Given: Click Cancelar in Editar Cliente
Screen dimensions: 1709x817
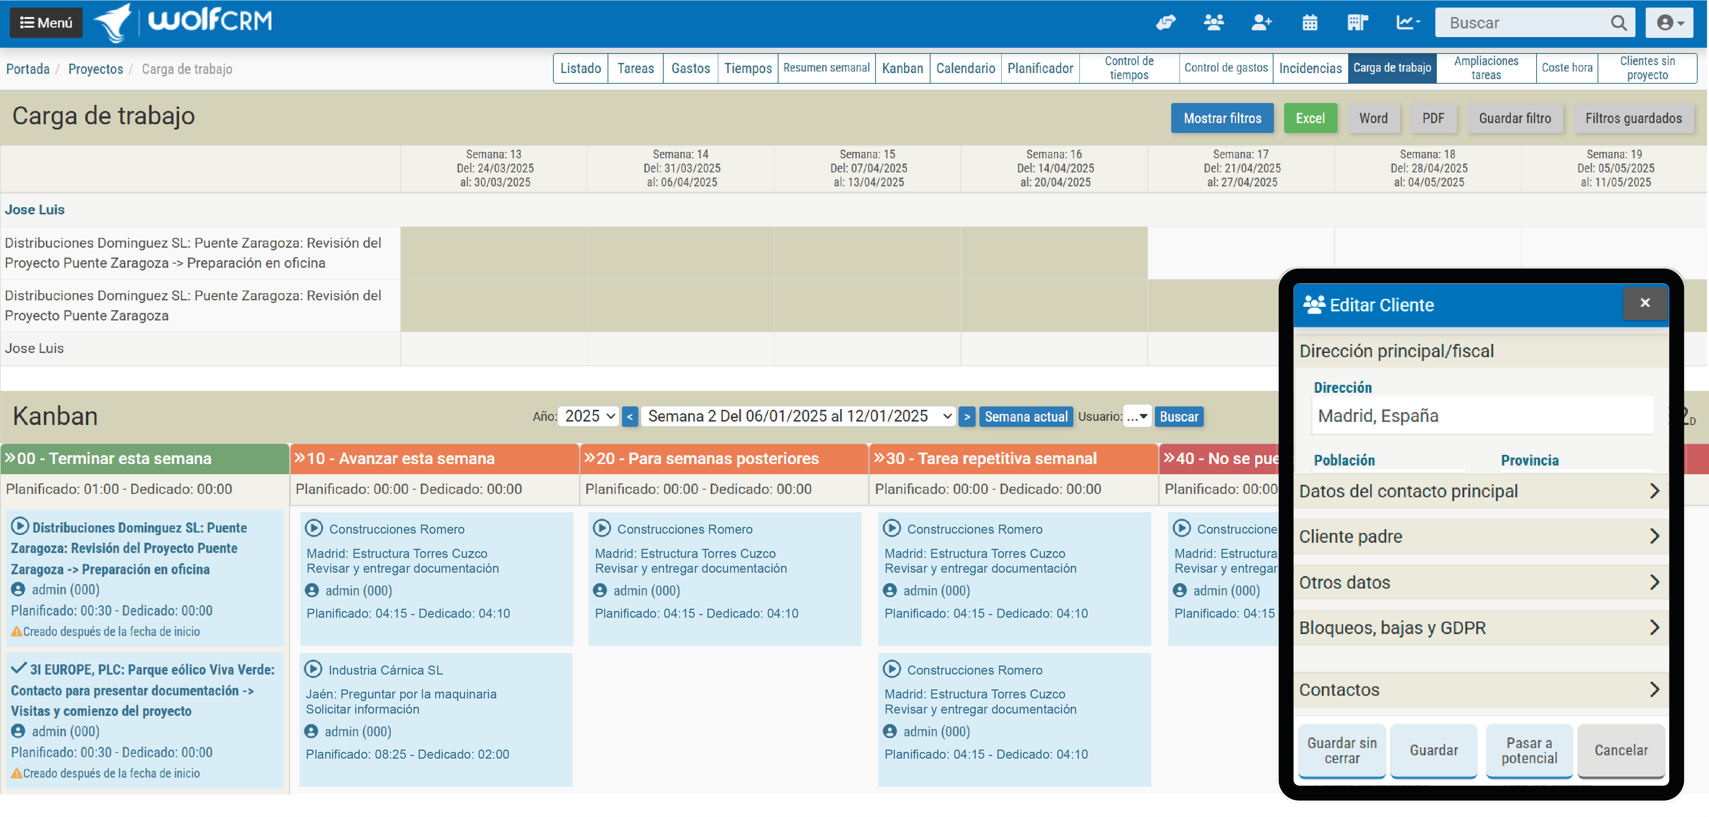Looking at the screenshot, I should 1621,750.
